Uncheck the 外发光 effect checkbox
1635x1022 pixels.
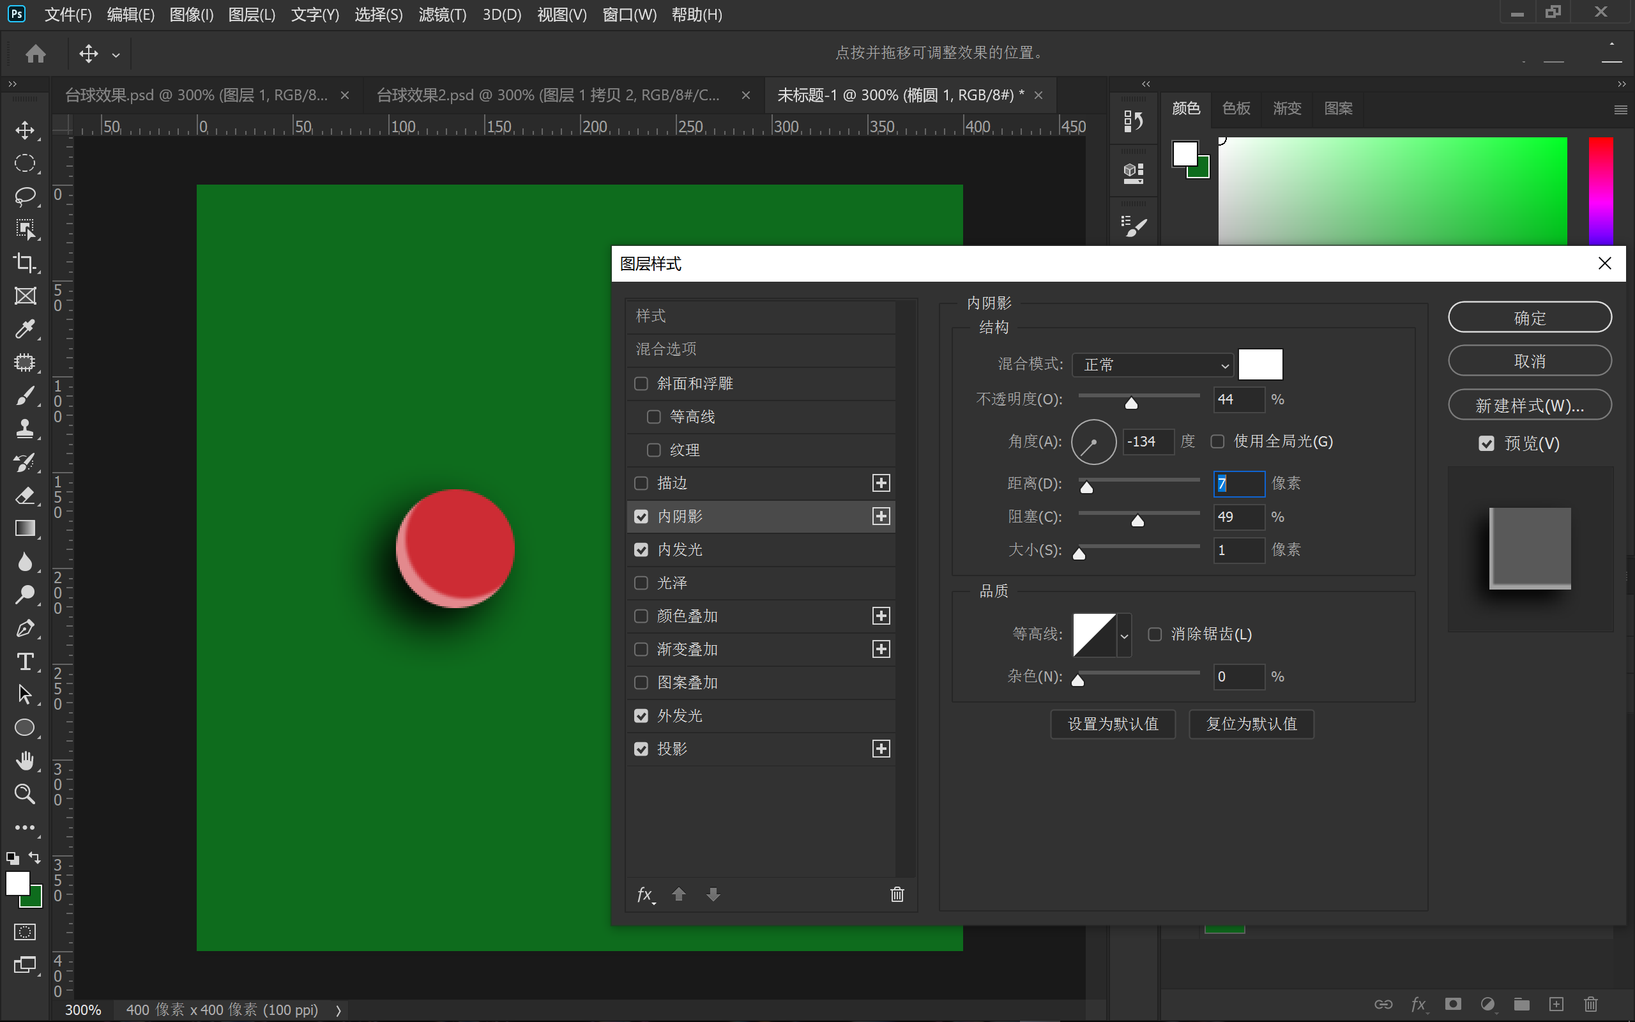[x=641, y=715]
